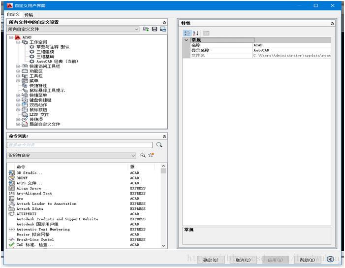Click the property pages icon in properties toolbar

(x=206, y=33)
